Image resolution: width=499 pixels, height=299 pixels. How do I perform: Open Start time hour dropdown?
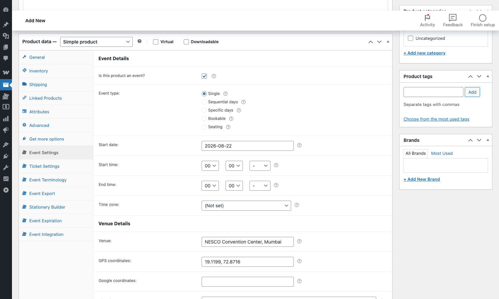pos(210,166)
